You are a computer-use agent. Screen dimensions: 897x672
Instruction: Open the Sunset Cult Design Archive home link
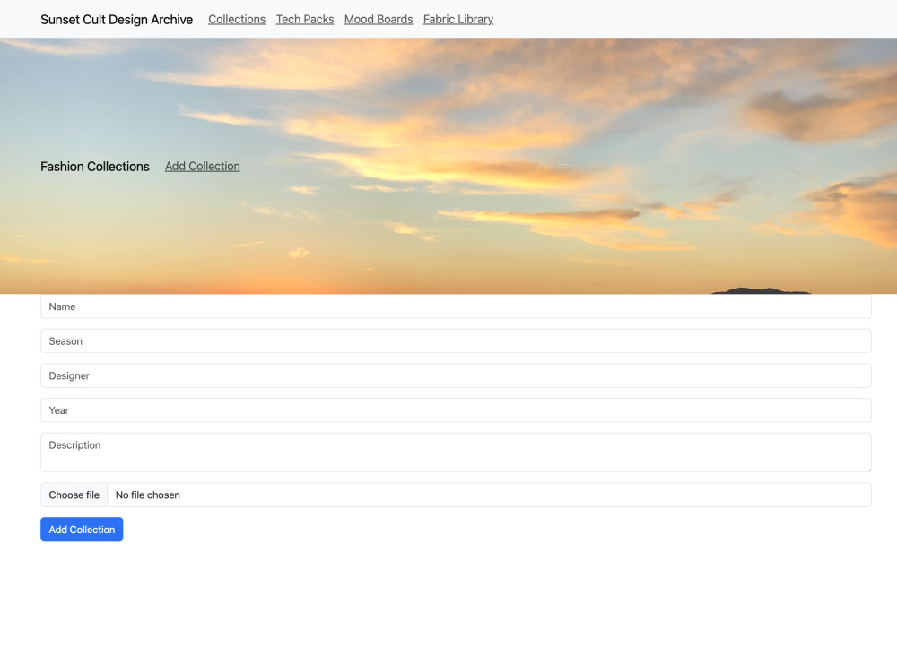pyautogui.click(x=117, y=20)
